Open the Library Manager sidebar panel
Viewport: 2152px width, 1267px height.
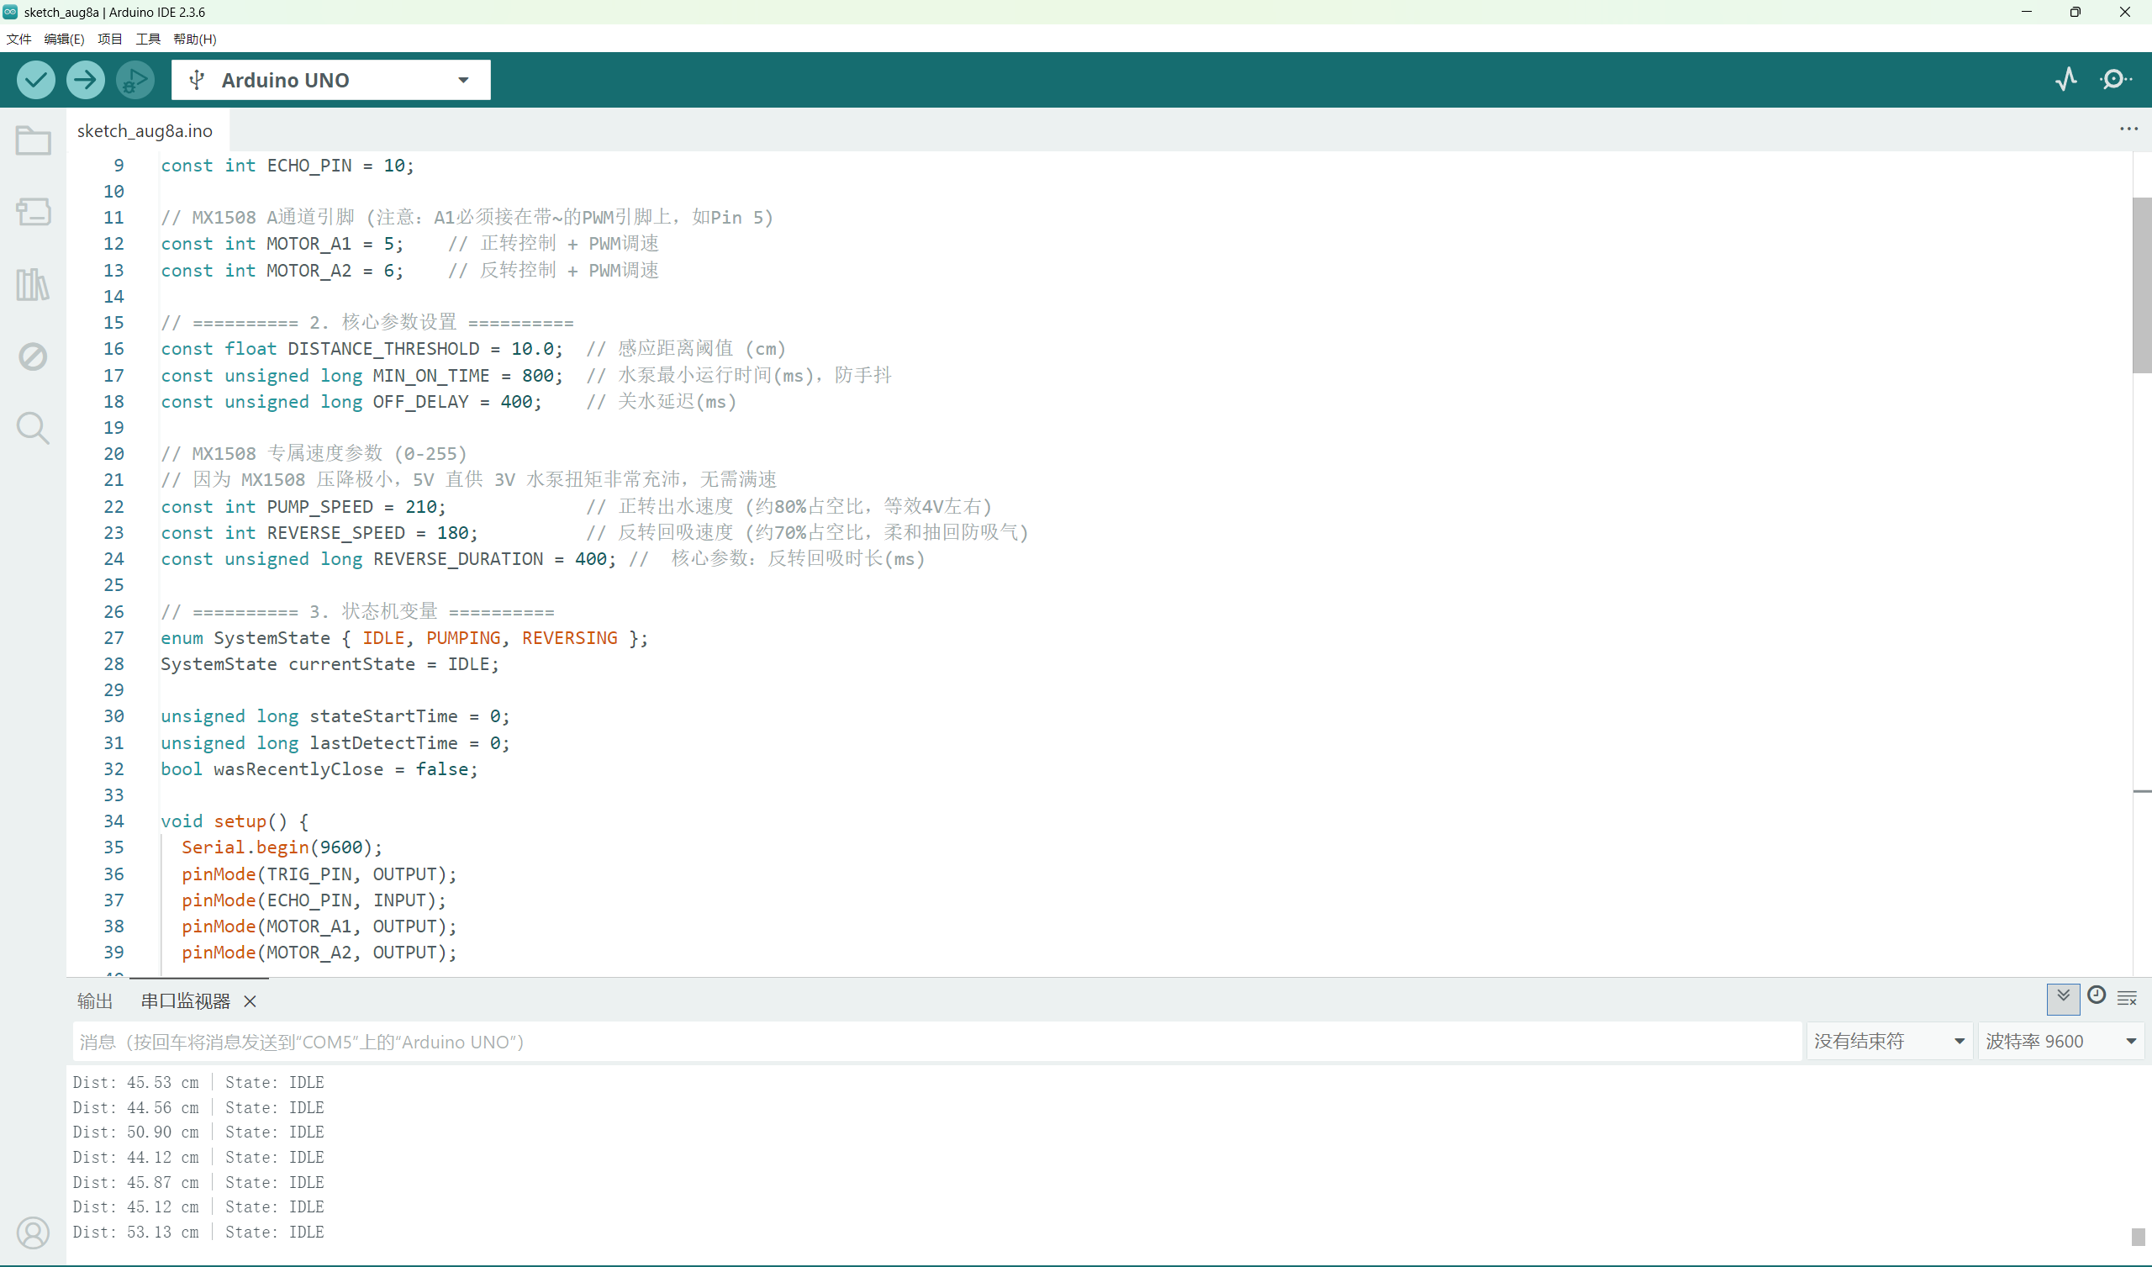34,283
